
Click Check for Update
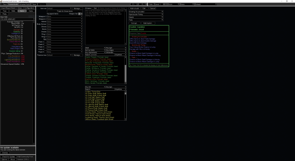(8, 157)
